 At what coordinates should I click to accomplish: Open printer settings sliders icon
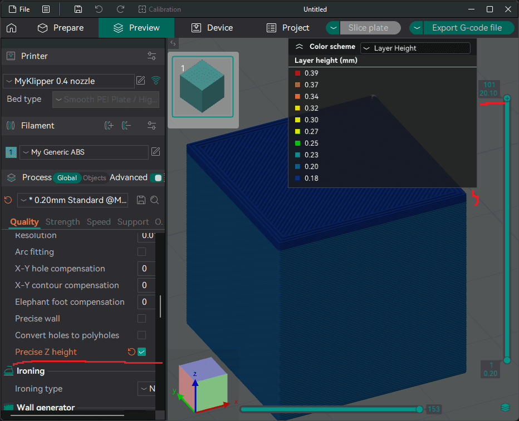click(x=152, y=56)
